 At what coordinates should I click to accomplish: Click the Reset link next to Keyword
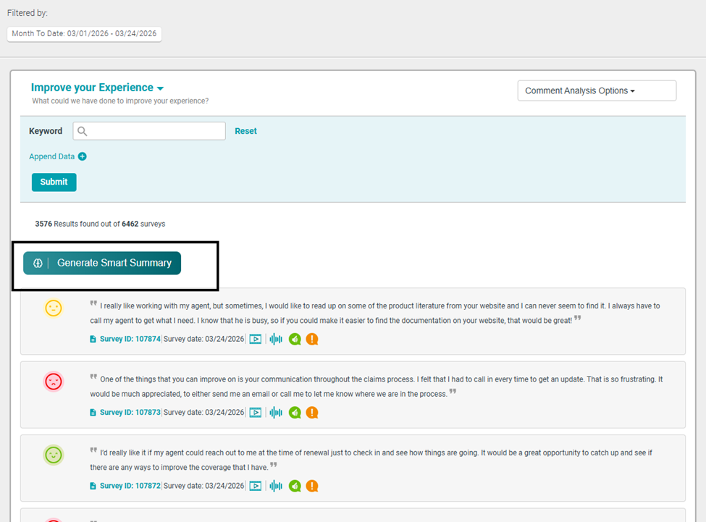click(x=245, y=131)
